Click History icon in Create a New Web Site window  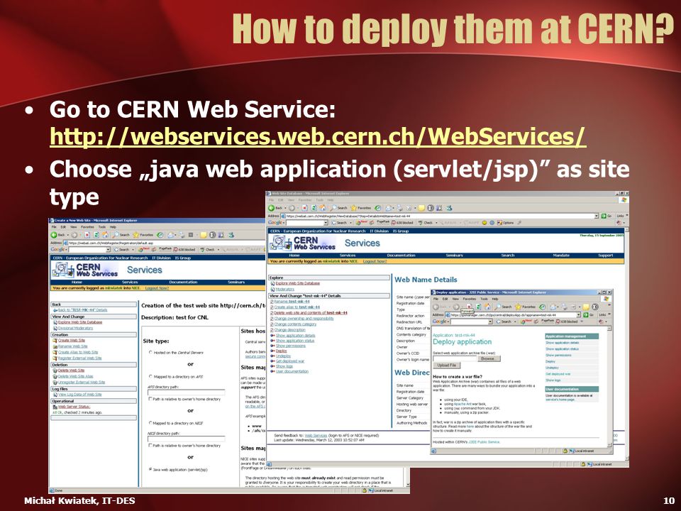(x=160, y=235)
